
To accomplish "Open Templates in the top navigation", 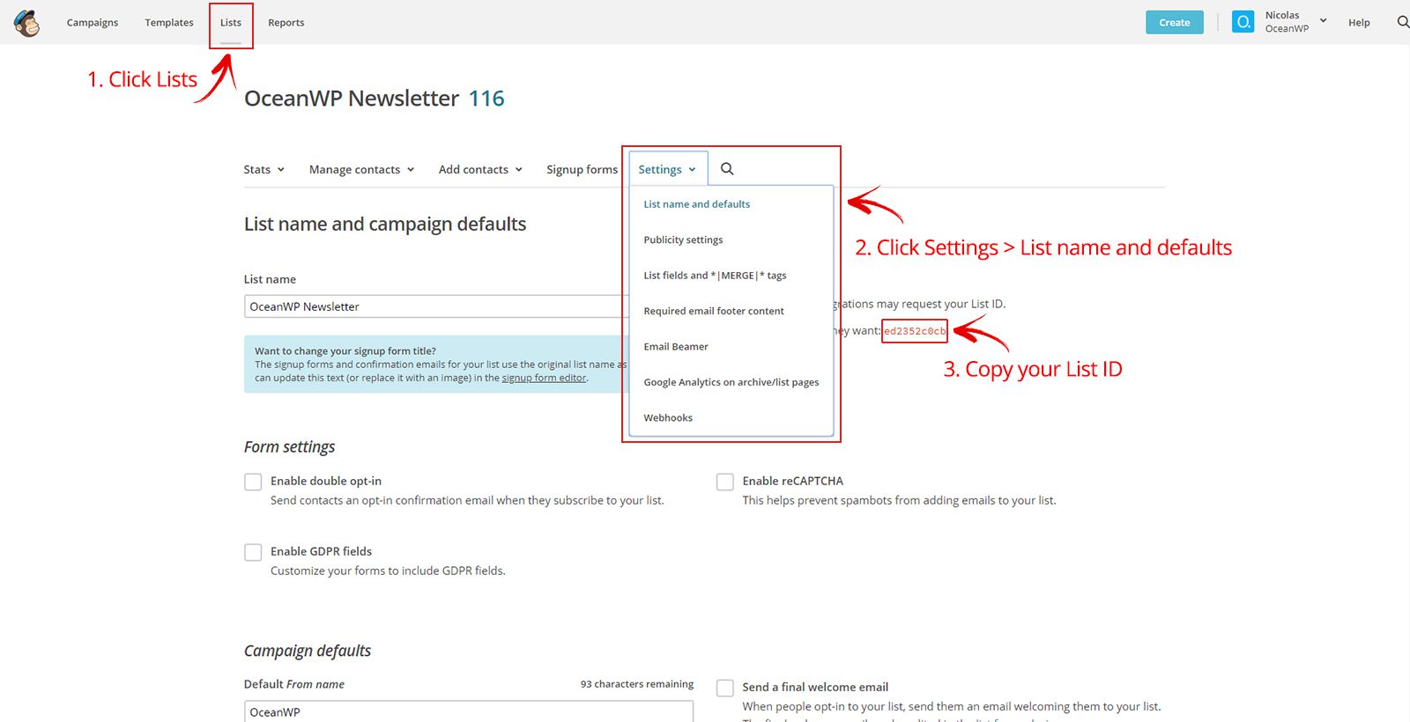I will point(169,23).
